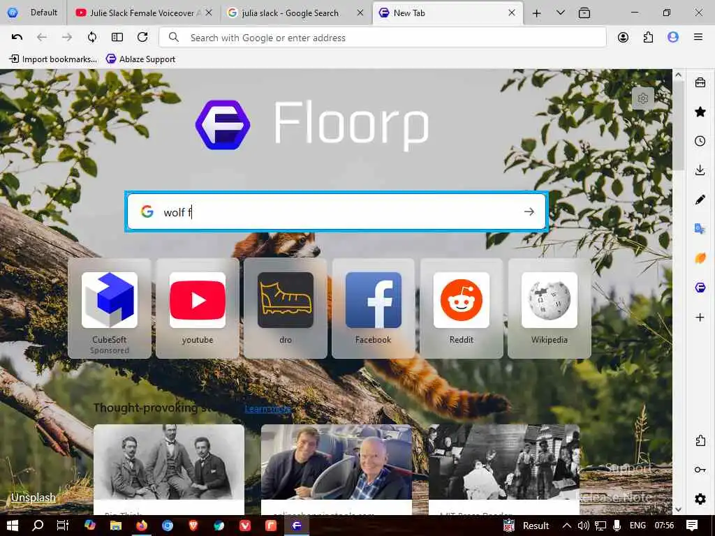715x536 pixels.
Task: Open the CubeSoft sponsored shortcut
Action: tap(110, 308)
